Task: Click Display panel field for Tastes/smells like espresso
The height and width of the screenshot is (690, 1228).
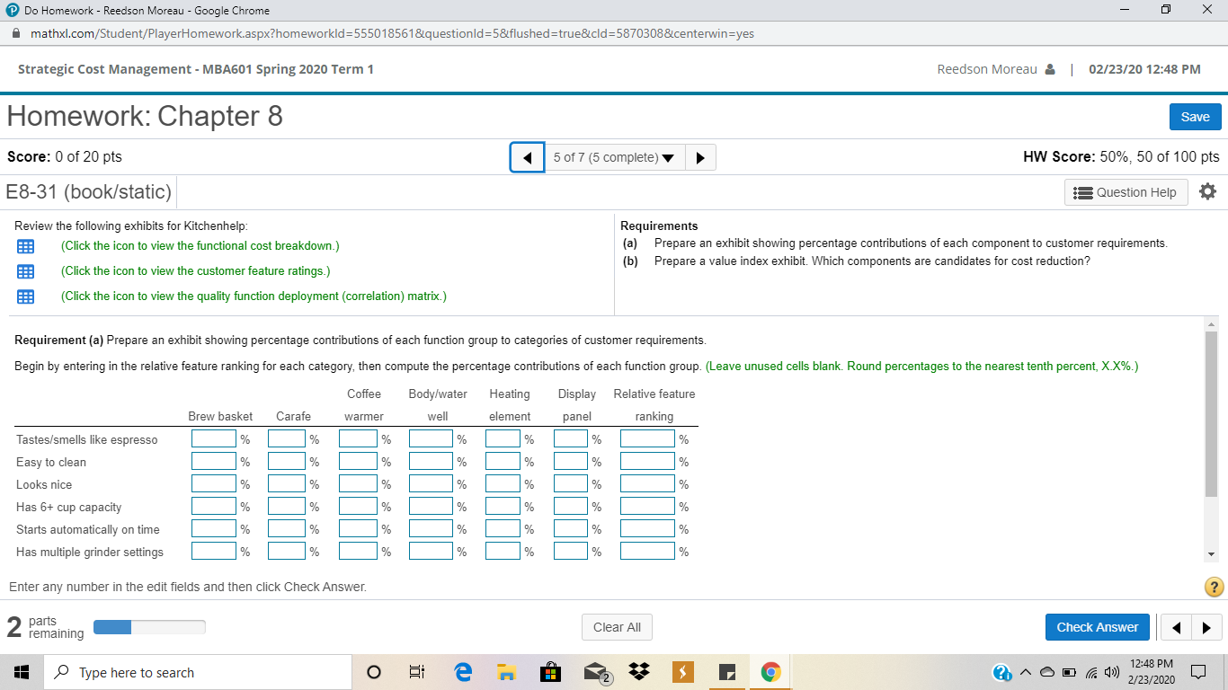Action: [x=571, y=439]
